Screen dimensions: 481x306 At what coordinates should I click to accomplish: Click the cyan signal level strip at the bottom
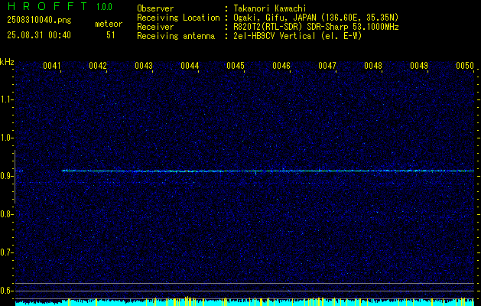245,302
